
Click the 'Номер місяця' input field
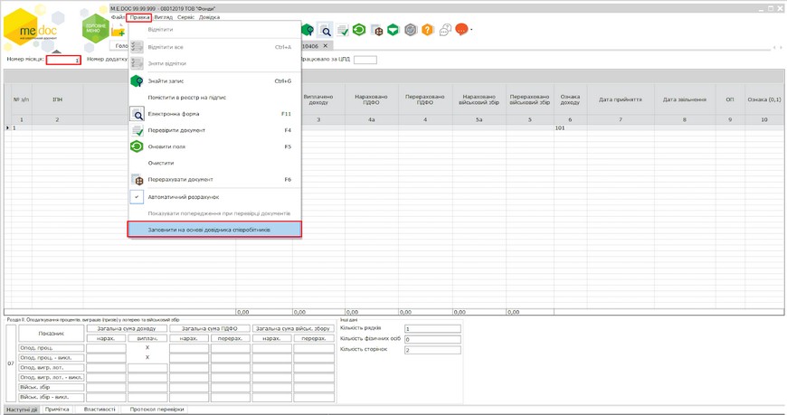click(x=63, y=60)
